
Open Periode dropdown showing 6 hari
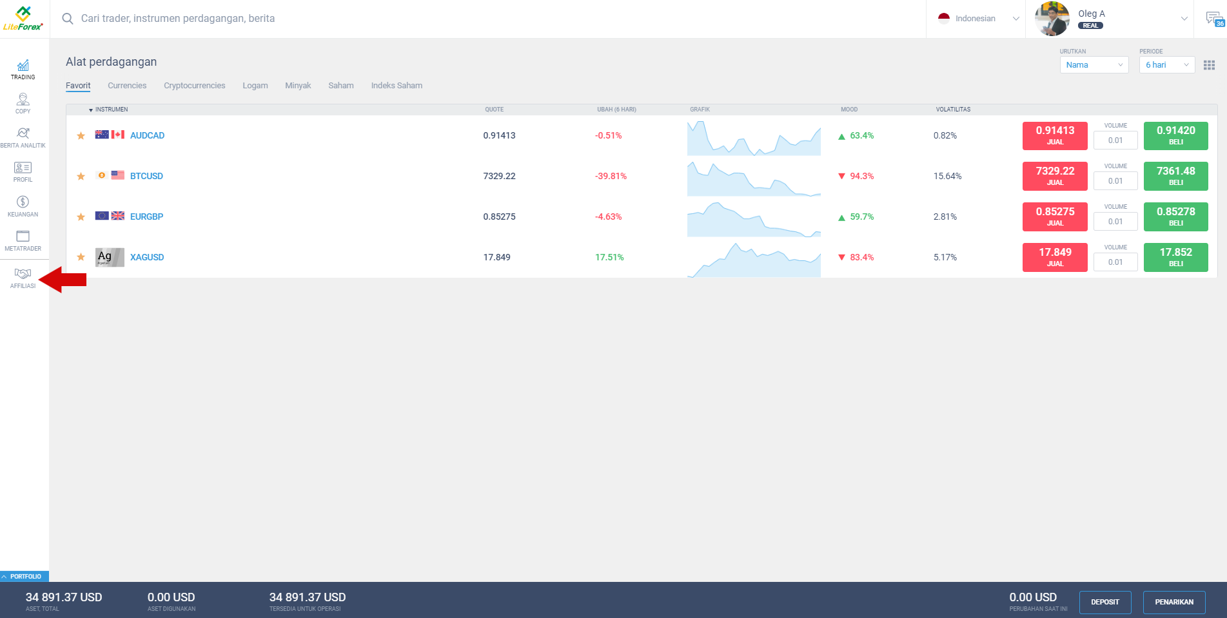pyautogui.click(x=1166, y=65)
